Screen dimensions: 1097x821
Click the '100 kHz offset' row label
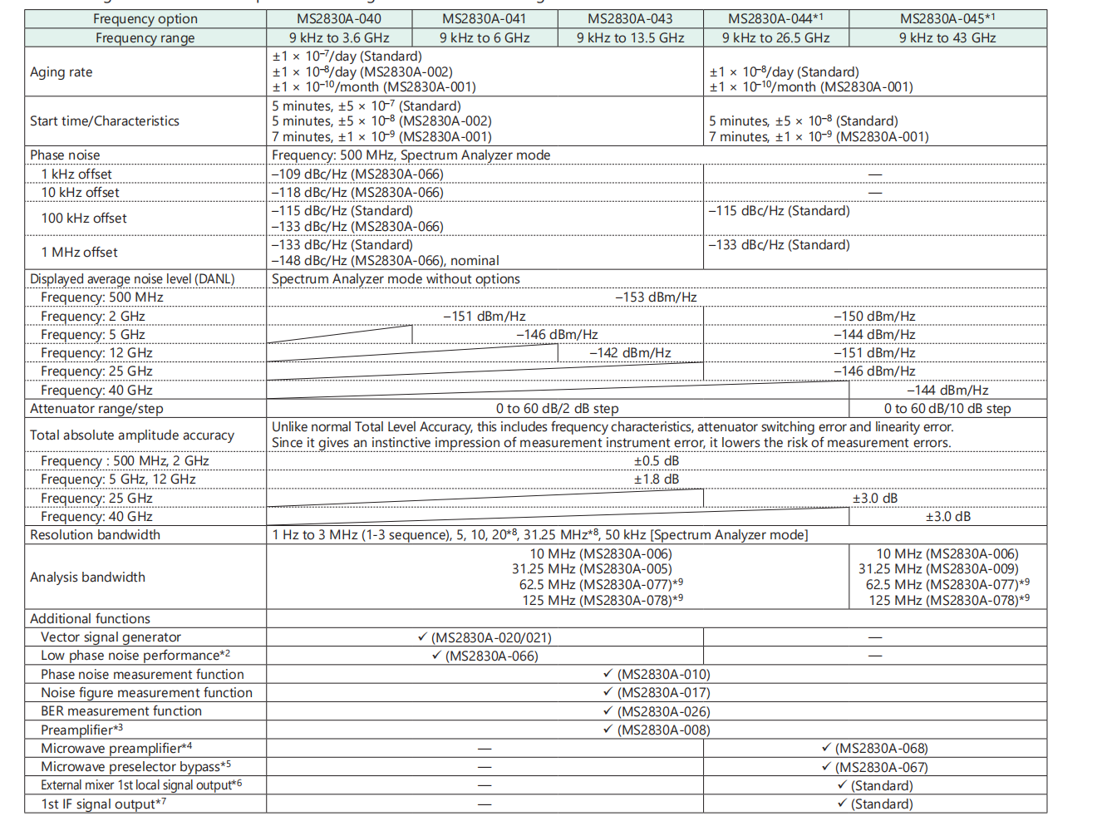(84, 219)
